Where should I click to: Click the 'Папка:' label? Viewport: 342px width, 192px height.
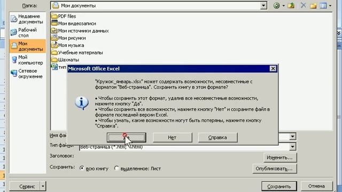click(30, 6)
